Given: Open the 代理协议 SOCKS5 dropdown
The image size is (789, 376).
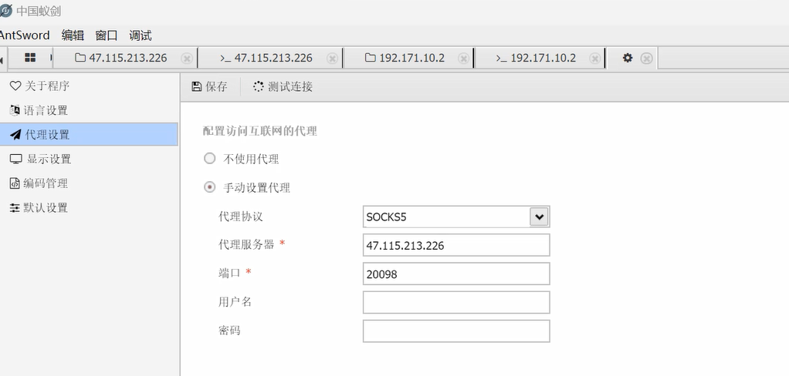Looking at the screenshot, I should point(456,217).
